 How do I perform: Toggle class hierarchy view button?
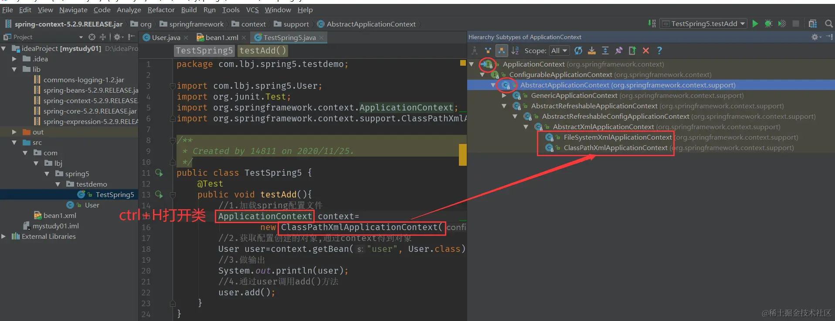pyautogui.click(x=475, y=50)
